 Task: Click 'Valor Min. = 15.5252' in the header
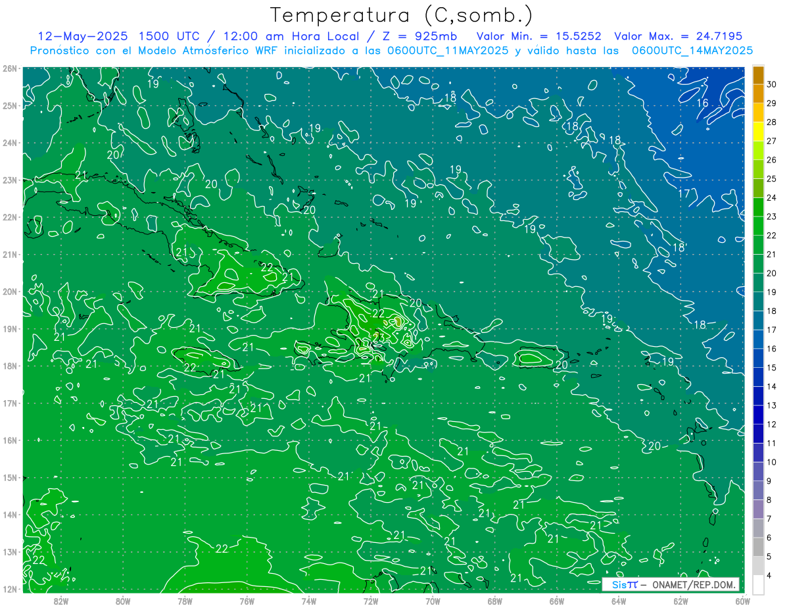point(540,36)
